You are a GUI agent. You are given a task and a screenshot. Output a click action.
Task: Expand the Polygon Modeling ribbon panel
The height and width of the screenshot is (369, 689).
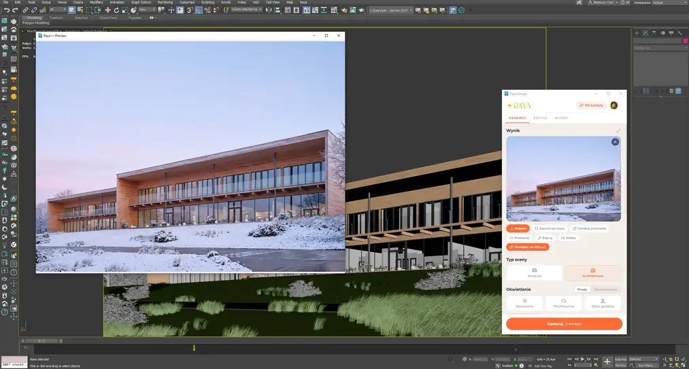[35, 23]
